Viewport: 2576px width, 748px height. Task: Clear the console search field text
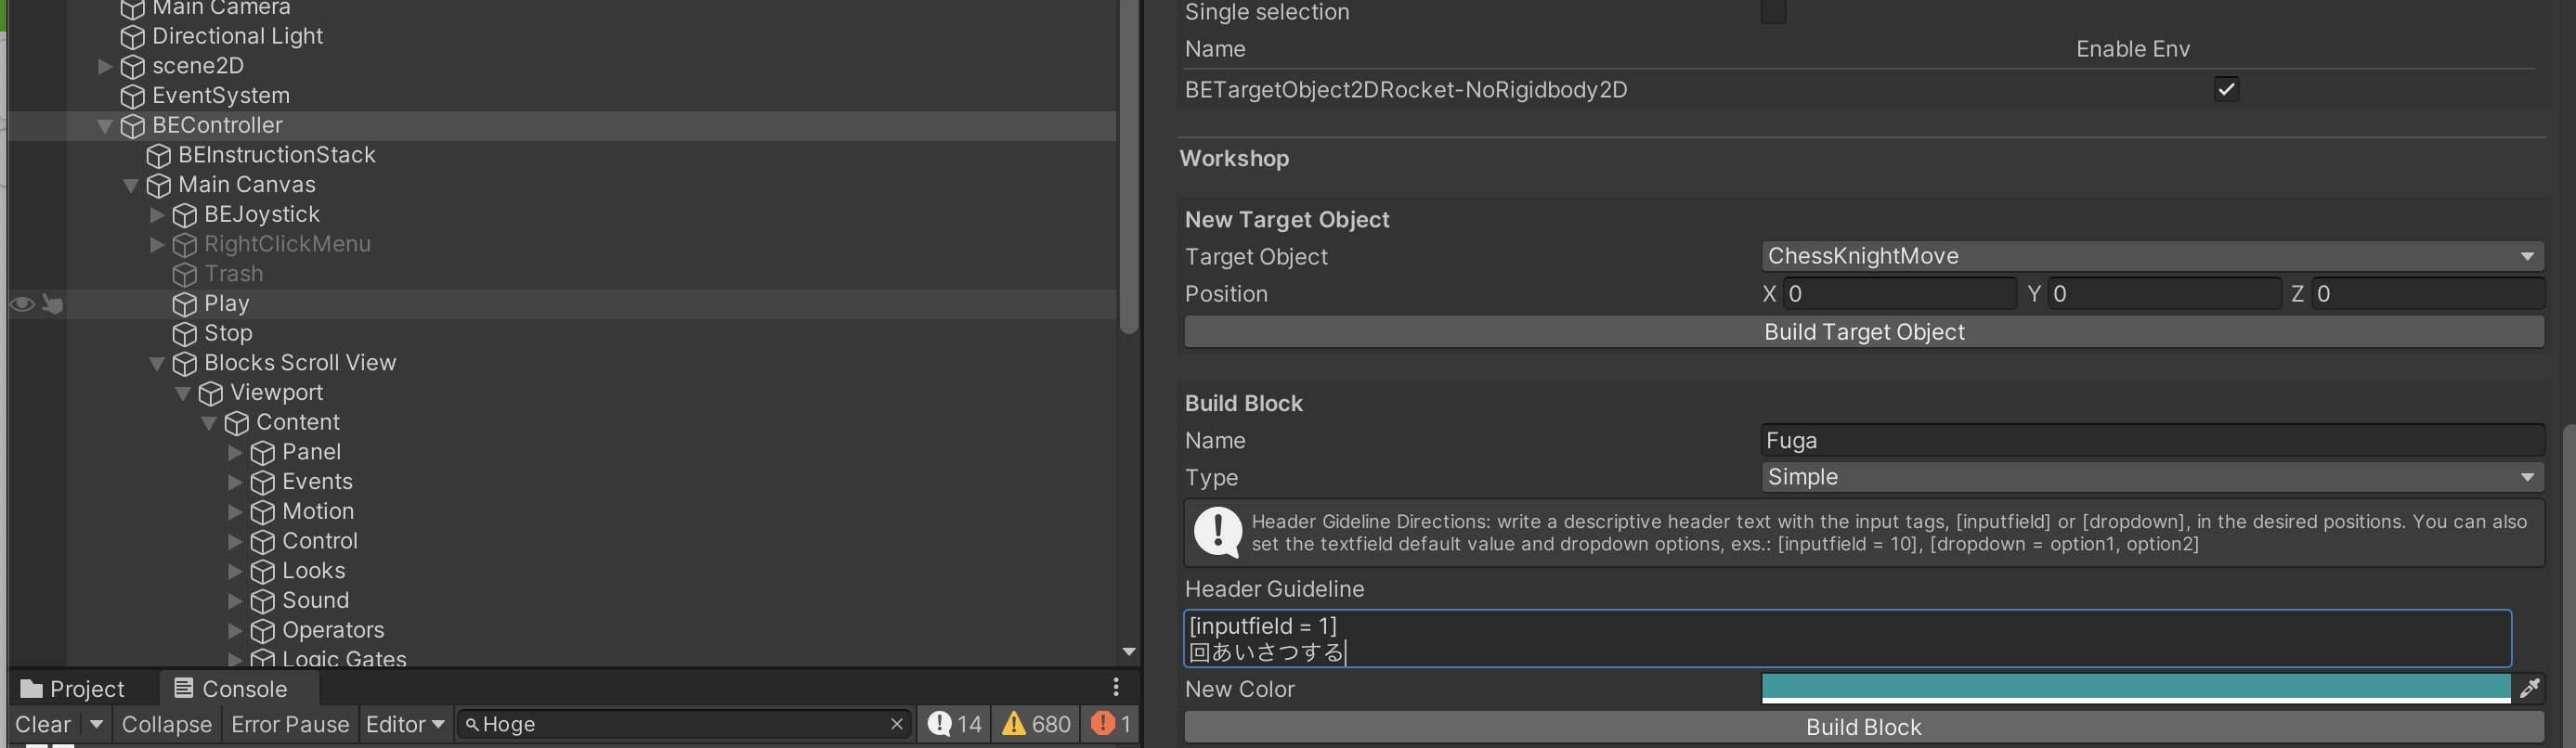896,724
